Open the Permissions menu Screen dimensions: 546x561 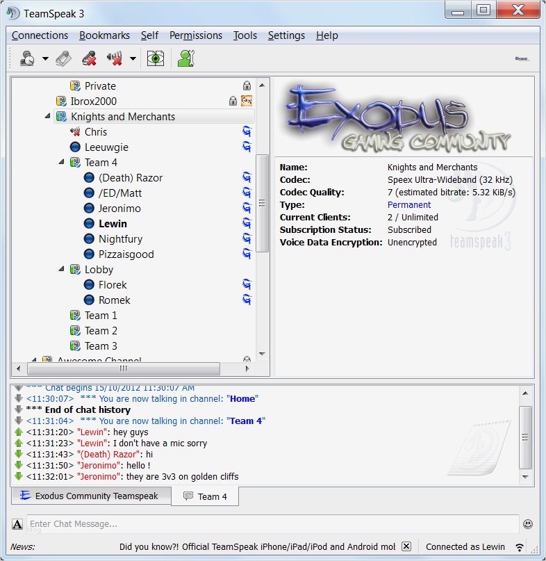coord(196,35)
